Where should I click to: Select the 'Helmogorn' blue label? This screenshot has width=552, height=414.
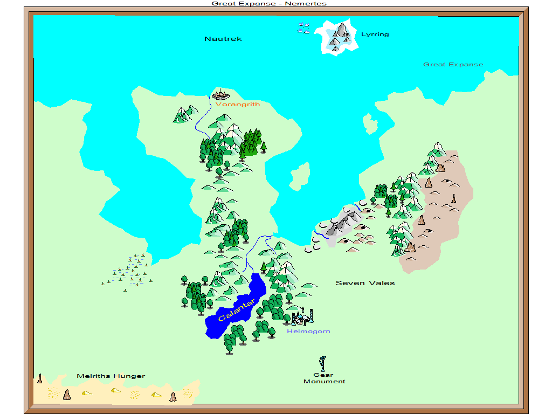[x=308, y=332]
